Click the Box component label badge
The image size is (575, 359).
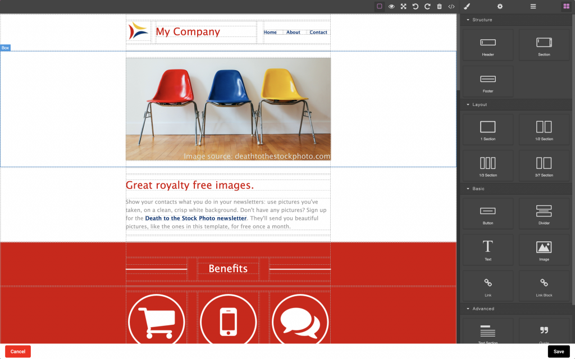pyautogui.click(x=5, y=48)
